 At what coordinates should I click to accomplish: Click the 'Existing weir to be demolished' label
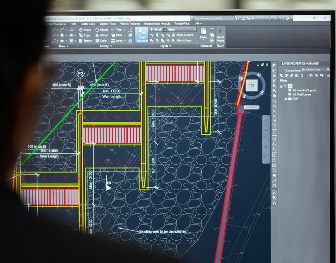[x=163, y=231]
